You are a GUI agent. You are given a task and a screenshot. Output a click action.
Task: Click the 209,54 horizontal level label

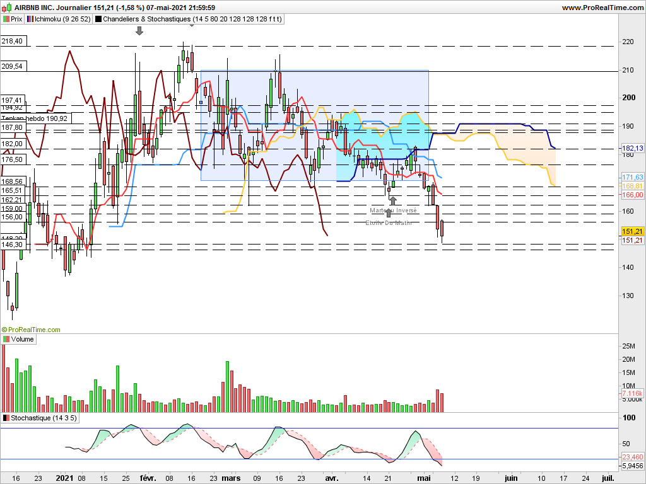[13, 66]
